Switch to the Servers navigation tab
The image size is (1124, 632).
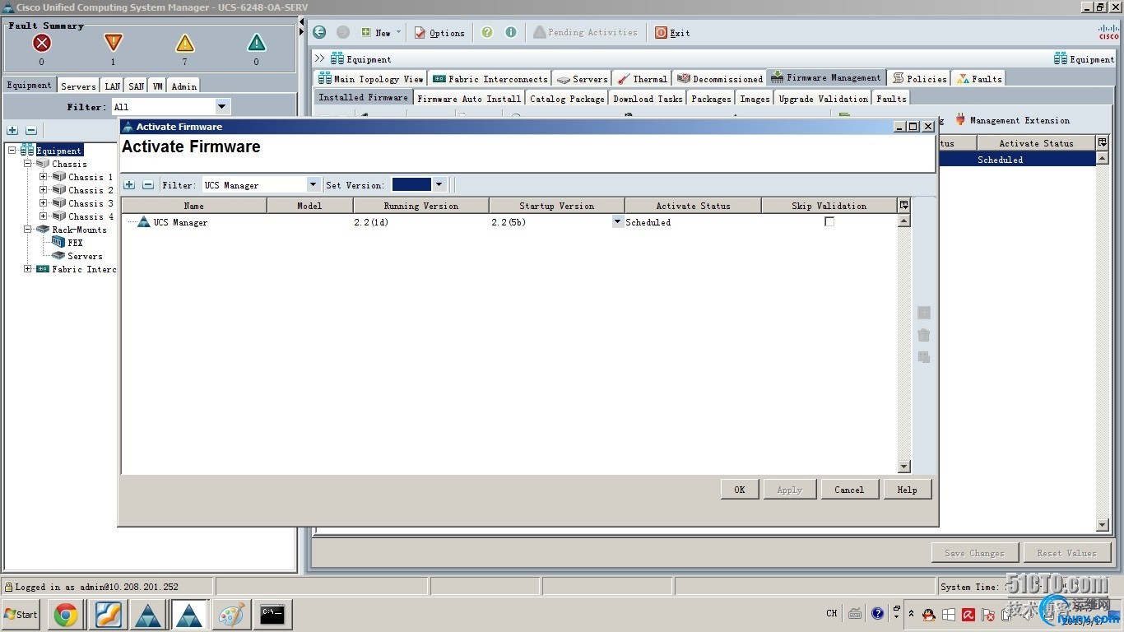(78, 86)
